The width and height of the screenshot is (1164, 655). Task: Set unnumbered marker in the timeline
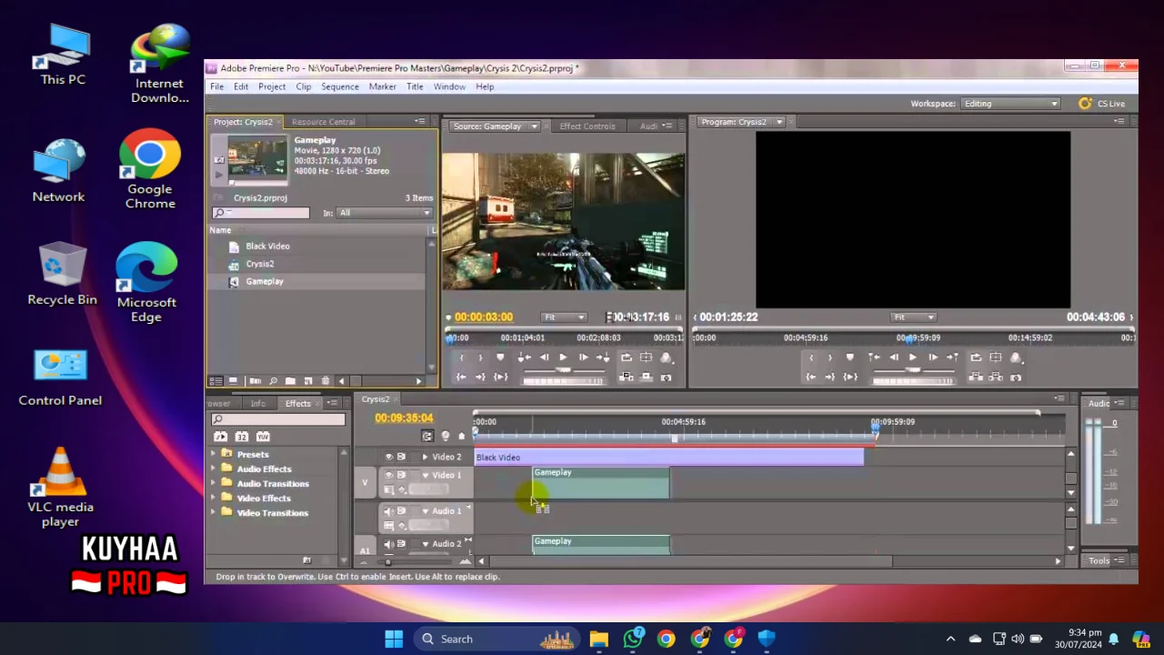461,437
